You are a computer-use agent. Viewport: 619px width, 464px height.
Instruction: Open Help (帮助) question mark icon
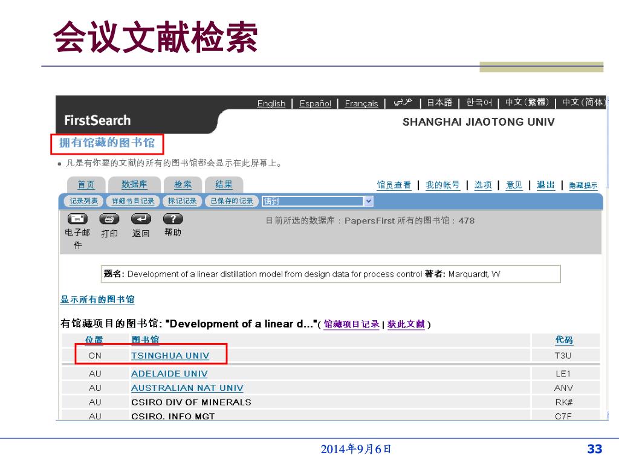tap(173, 219)
